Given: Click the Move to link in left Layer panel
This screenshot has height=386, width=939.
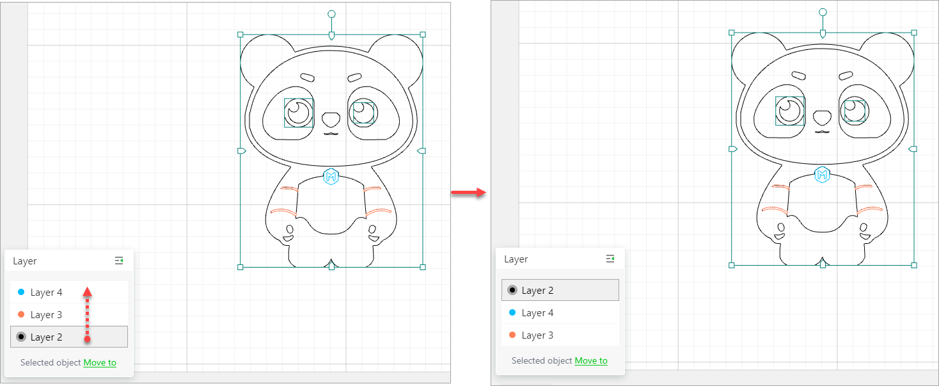Looking at the screenshot, I should [100, 362].
